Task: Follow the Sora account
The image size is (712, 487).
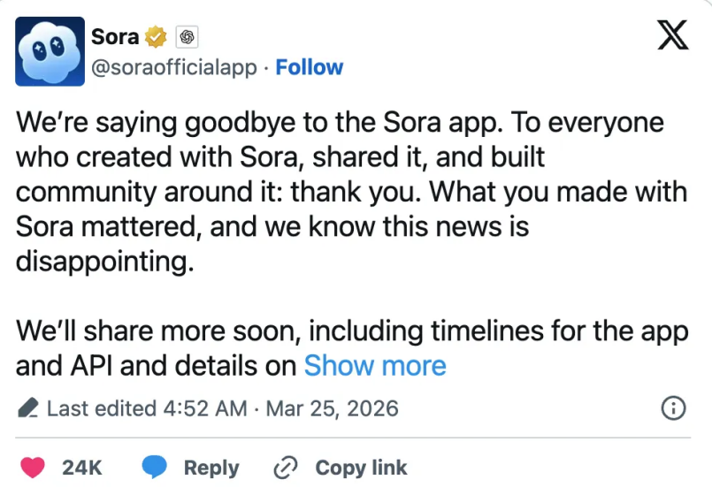Action: (x=310, y=67)
